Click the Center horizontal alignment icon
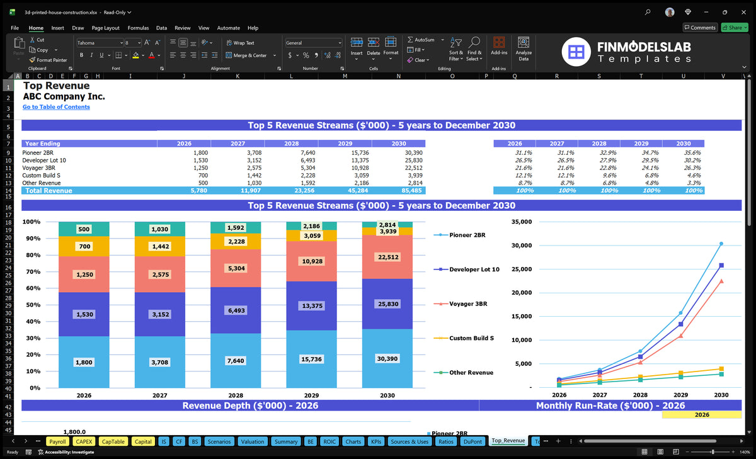This screenshot has width=756, height=459. coord(183,55)
